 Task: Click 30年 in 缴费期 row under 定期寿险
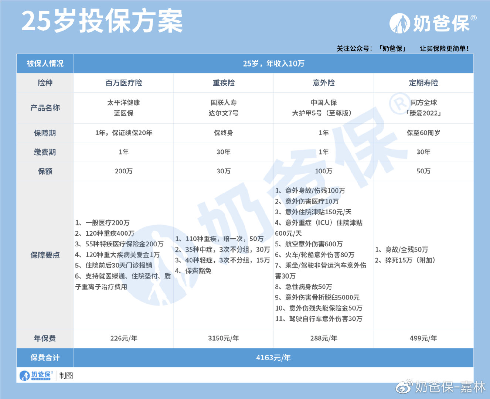pyautogui.click(x=423, y=152)
